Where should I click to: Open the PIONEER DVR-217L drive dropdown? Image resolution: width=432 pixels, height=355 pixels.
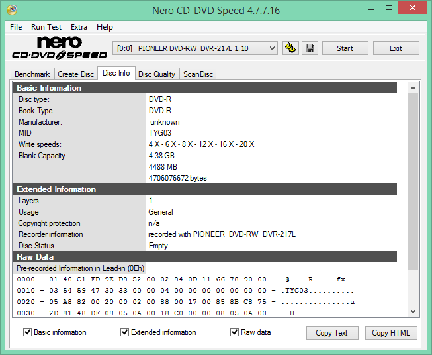[194, 48]
